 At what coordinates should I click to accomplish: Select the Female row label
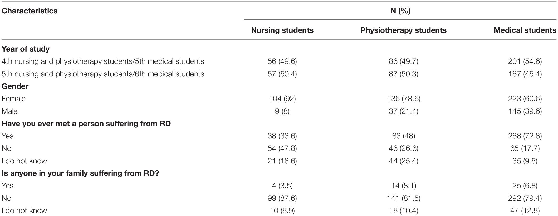point(14,99)
